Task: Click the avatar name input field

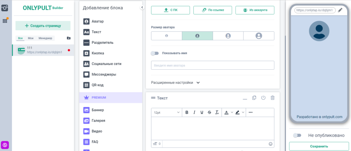Action: tap(213, 65)
